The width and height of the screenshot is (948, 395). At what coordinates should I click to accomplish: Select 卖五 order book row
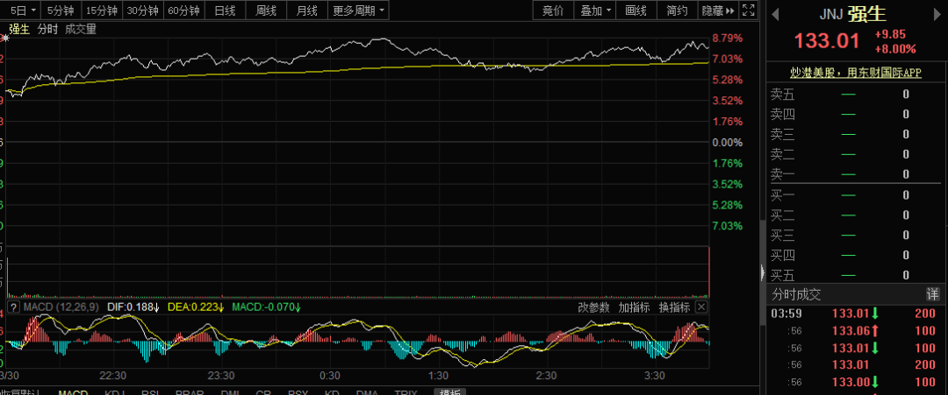[854, 94]
